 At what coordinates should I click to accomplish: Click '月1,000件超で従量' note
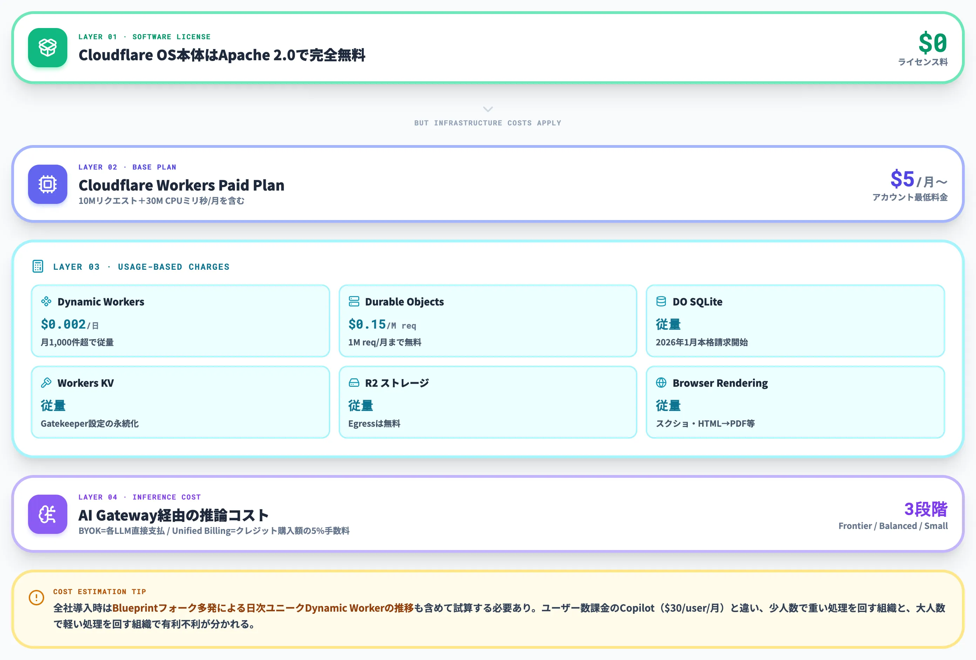pyautogui.click(x=77, y=342)
